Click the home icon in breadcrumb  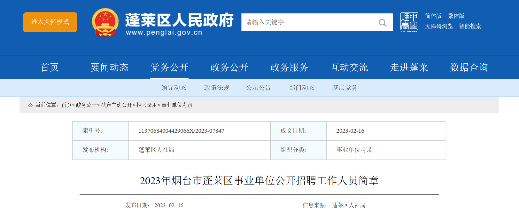click(30, 105)
